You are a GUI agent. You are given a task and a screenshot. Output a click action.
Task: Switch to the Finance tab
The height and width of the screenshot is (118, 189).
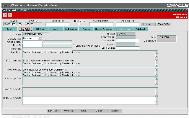coord(86,29)
